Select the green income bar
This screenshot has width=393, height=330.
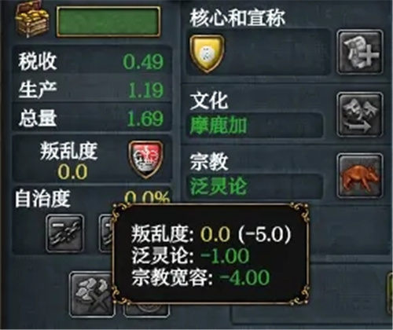pyautogui.click(x=108, y=21)
